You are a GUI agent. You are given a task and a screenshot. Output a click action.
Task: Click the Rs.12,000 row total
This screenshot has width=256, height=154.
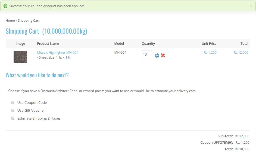pyautogui.click(x=241, y=53)
